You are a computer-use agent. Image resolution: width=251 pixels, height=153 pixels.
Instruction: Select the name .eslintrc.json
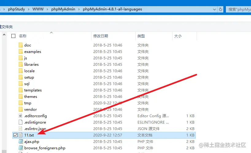[35, 129]
